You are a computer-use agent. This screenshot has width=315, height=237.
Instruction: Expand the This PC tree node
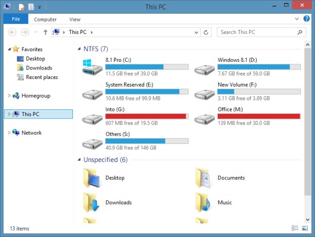tap(9, 114)
